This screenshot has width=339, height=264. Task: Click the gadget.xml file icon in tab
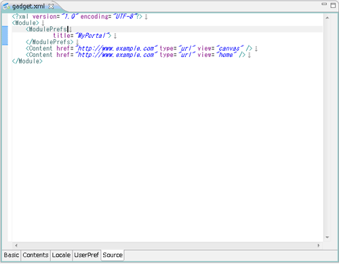[x=6, y=6]
